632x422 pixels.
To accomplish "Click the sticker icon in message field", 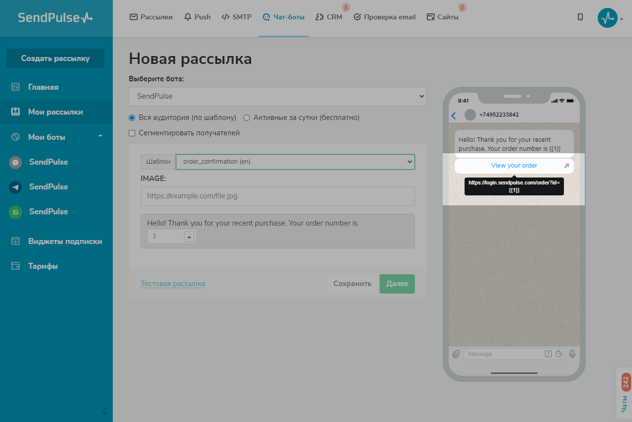I will click(558, 354).
